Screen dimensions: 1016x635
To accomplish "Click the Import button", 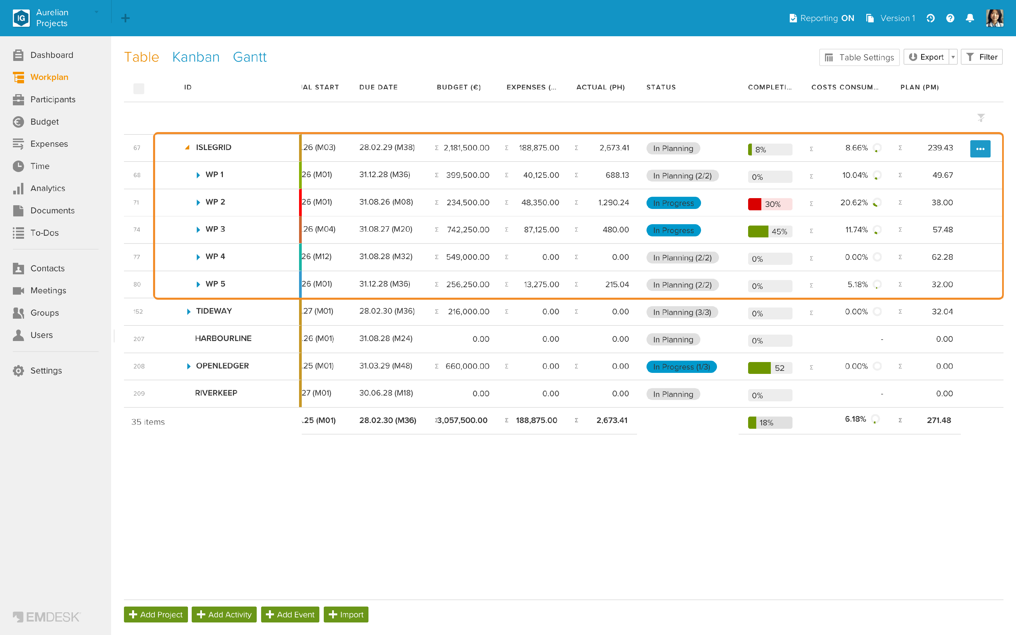I will (346, 614).
